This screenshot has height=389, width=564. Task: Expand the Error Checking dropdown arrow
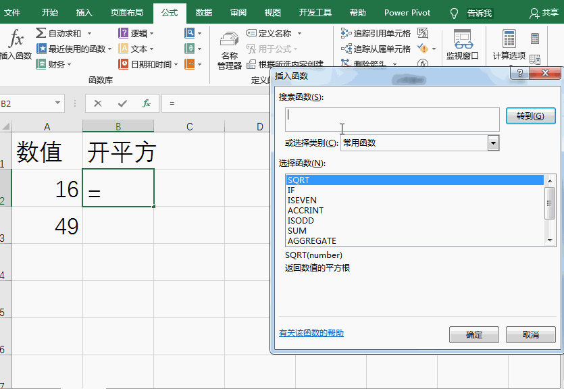click(x=434, y=49)
